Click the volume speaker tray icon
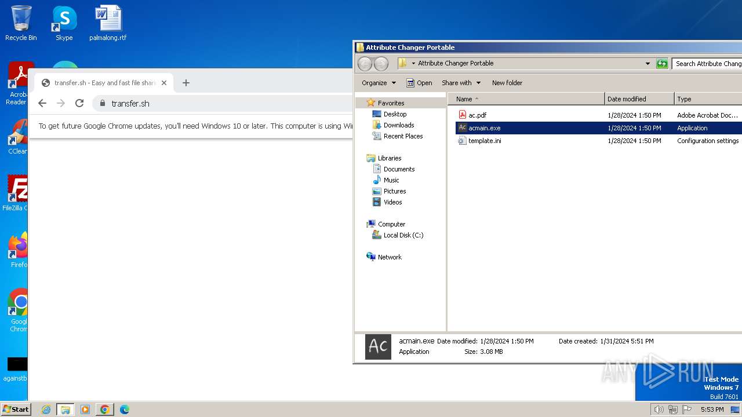This screenshot has width=742, height=417. click(x=659, y=409)
